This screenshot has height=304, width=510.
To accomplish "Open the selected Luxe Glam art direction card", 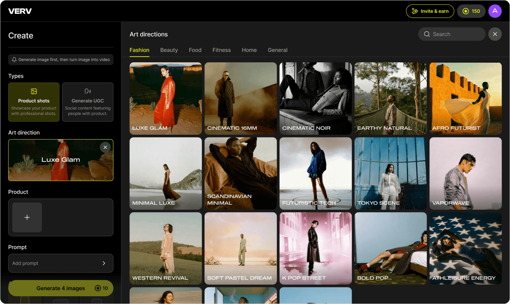I will point(61,160).
